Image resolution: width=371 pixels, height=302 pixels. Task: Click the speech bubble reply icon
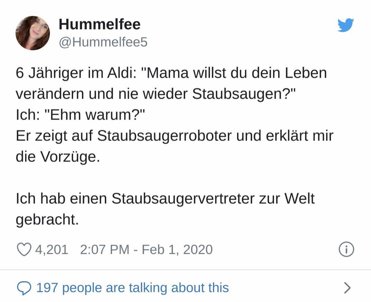24,288
